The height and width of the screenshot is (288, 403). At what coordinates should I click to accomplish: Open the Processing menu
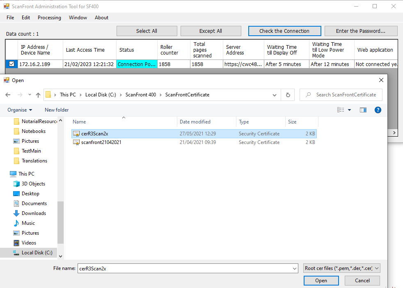click(49, 18)
